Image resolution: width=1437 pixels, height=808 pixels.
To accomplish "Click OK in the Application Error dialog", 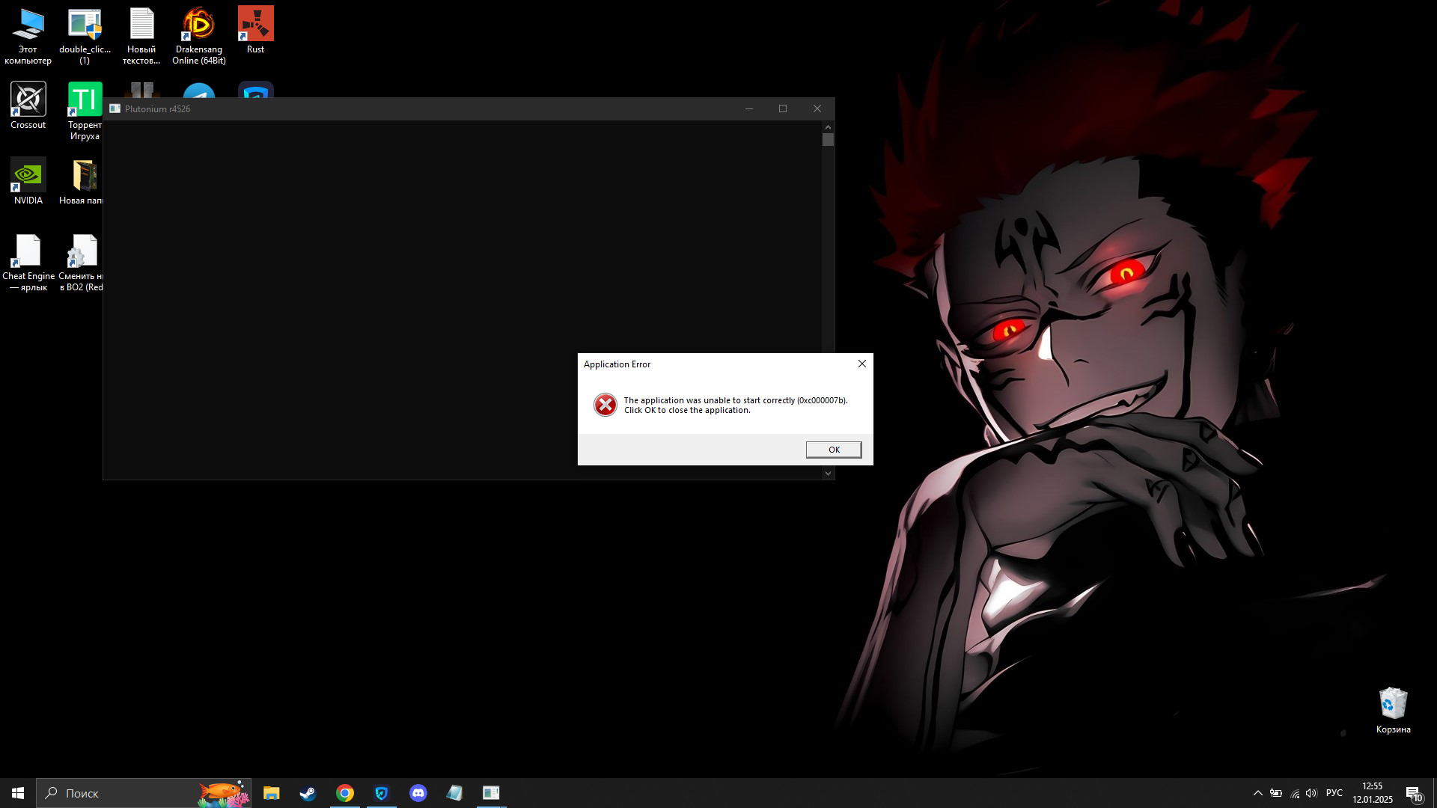I will (833, 450).
